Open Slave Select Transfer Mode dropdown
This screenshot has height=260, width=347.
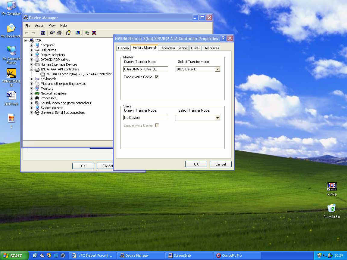tap(217, 118)
